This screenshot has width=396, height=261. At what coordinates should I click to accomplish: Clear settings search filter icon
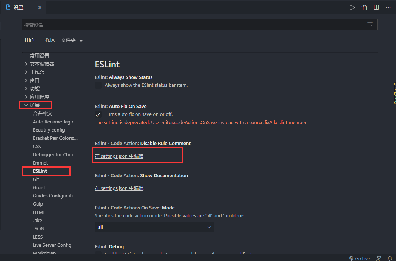(370, 25)
